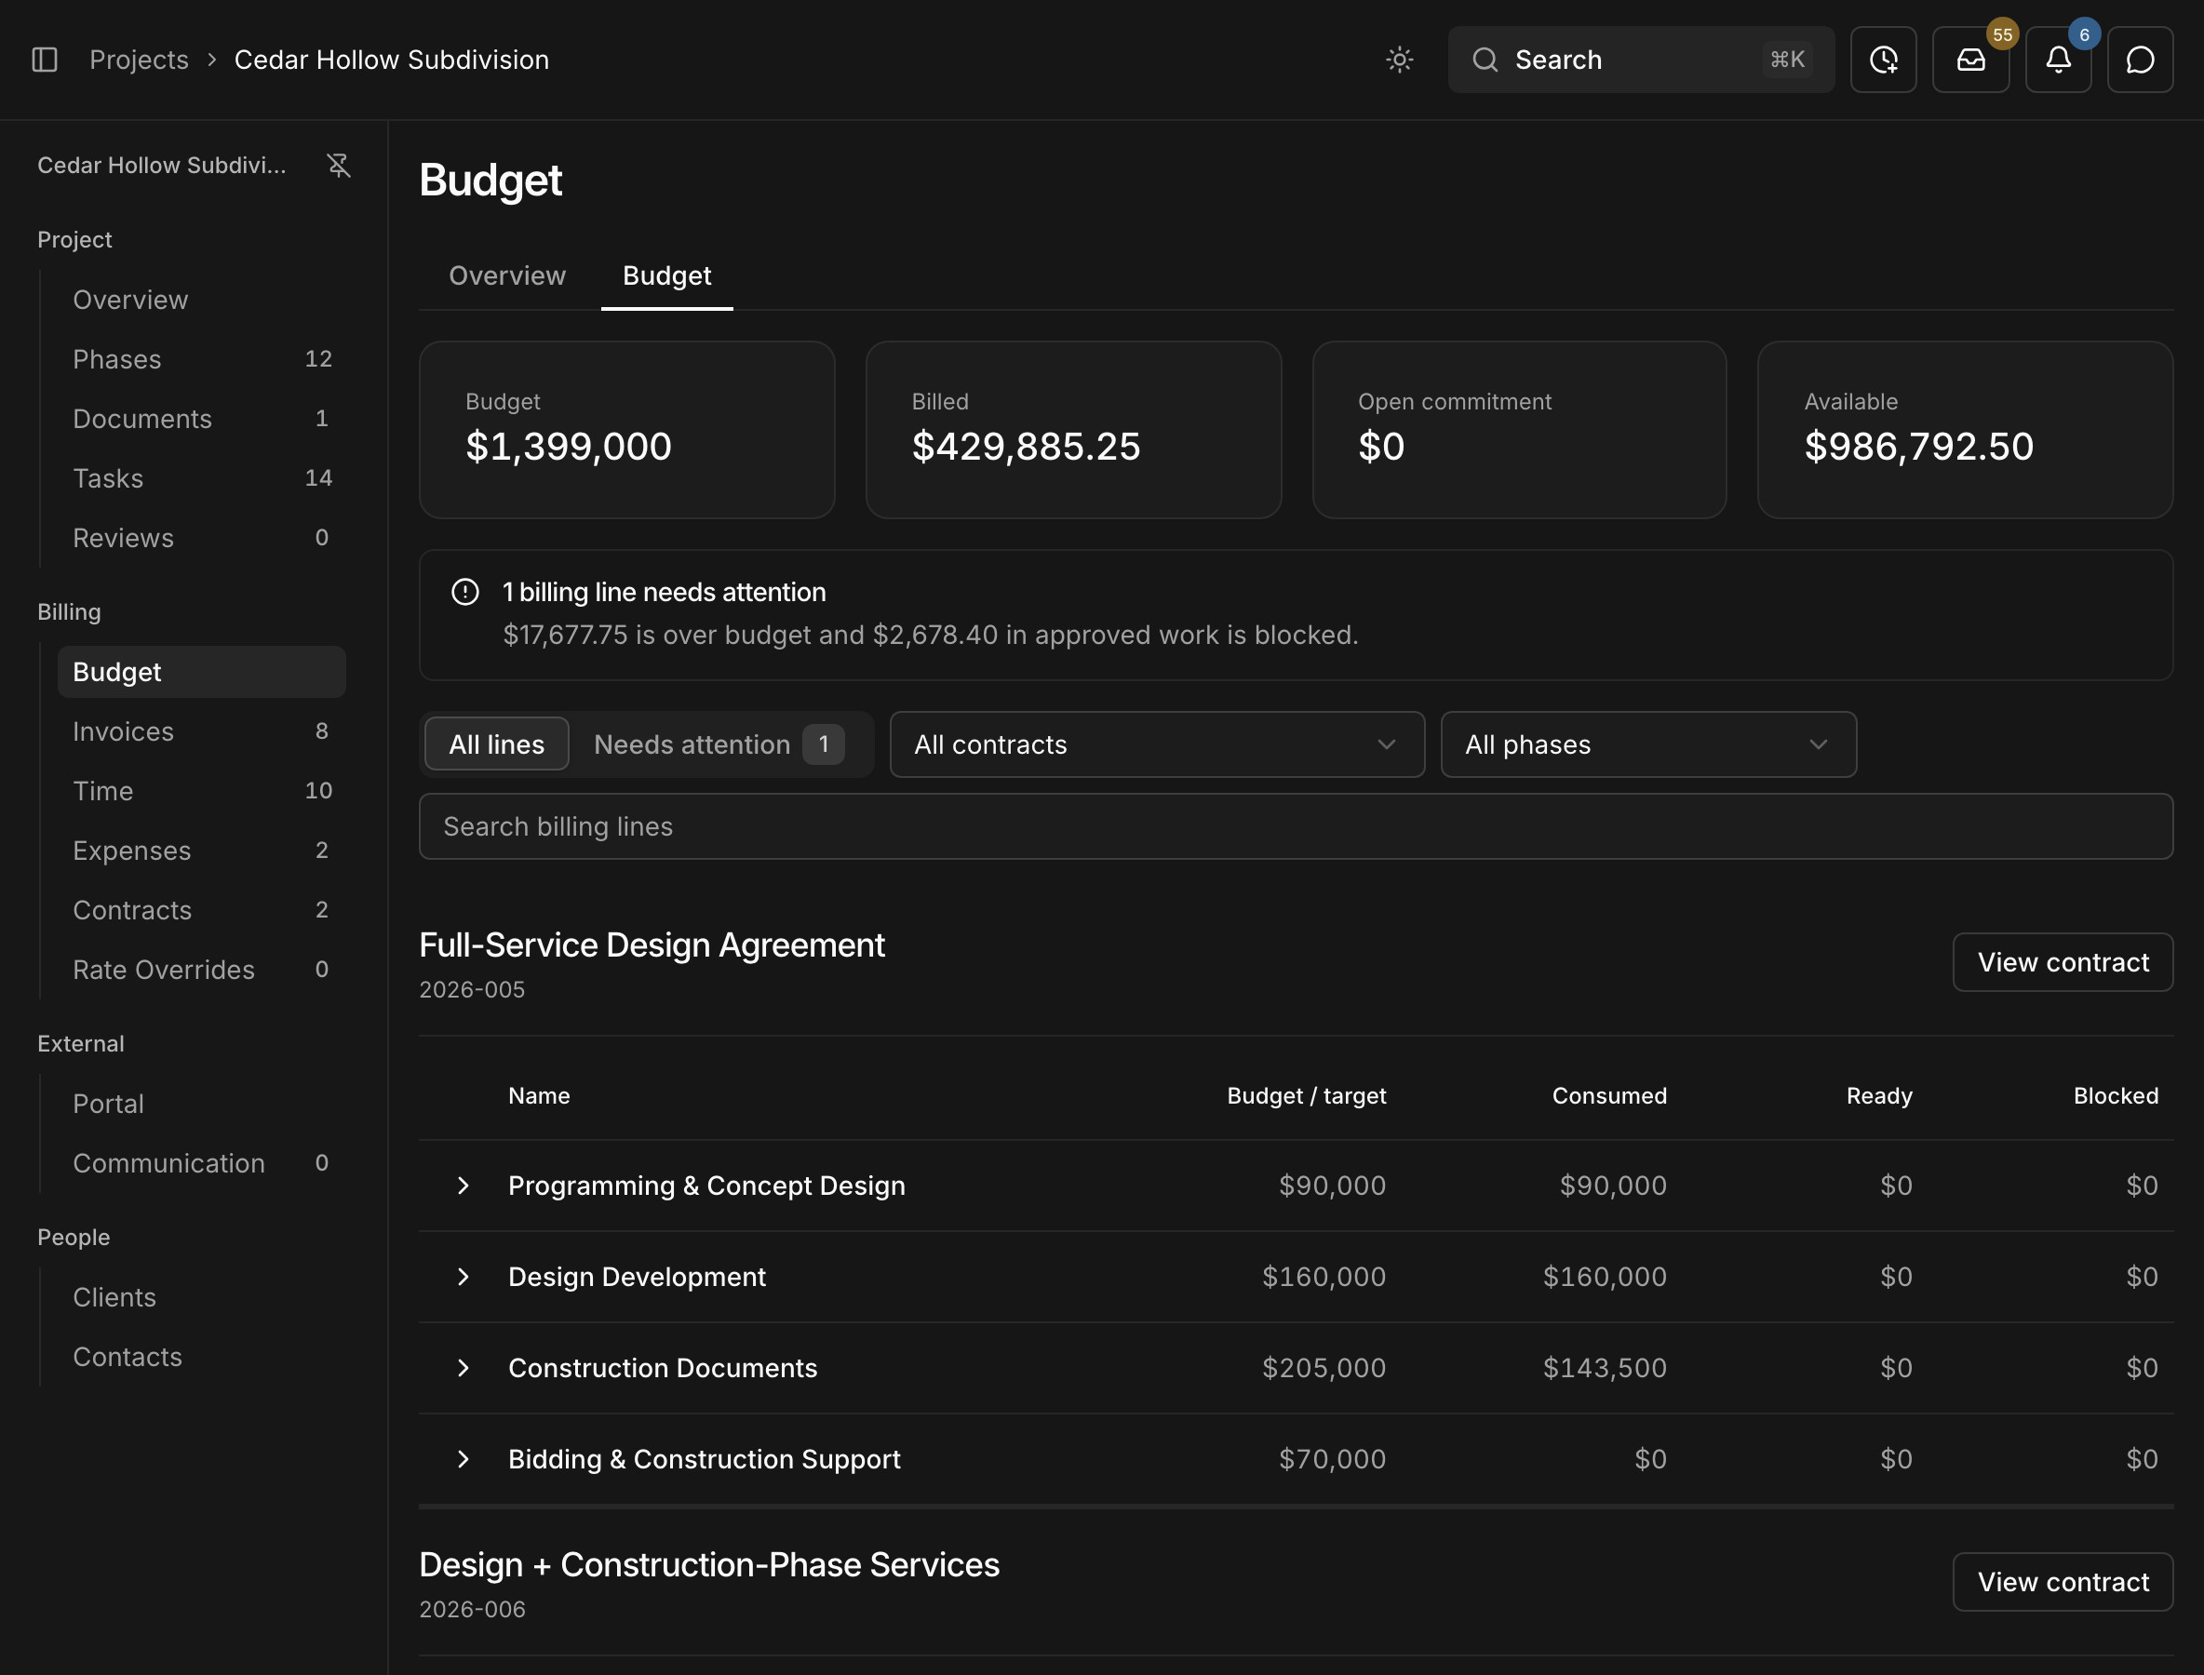Viewport: 2204px width, 1675px height.
Task: Go to Projects breadcrumb
Action: coord(139,60)
